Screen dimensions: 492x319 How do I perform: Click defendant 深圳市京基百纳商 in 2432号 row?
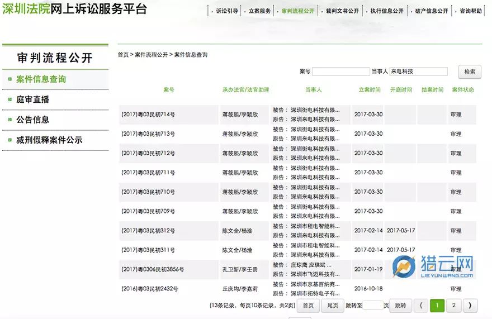pyautogui.click(x=315, y=284)
